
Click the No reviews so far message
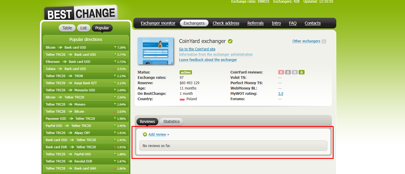click(156, 146)
